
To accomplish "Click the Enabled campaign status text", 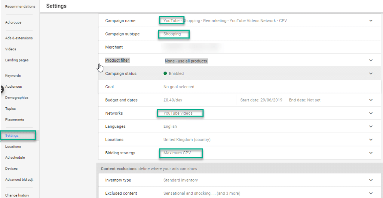I will pyautogui.click(x=177, y=73).
